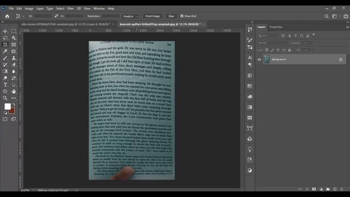
Task: Create new group folder icon
Action: coord(328,189)
